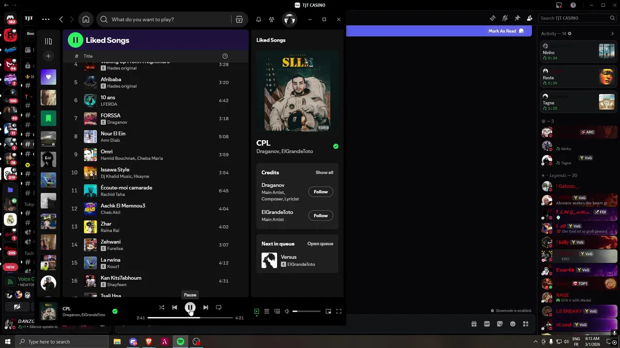Mute Spotify volume speaker icon
This screenshot has width=620, height=348.
287,312
